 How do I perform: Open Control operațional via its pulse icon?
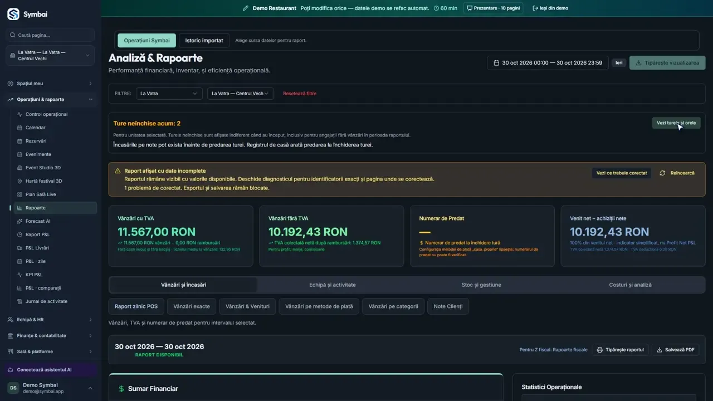tap(19, 114)
